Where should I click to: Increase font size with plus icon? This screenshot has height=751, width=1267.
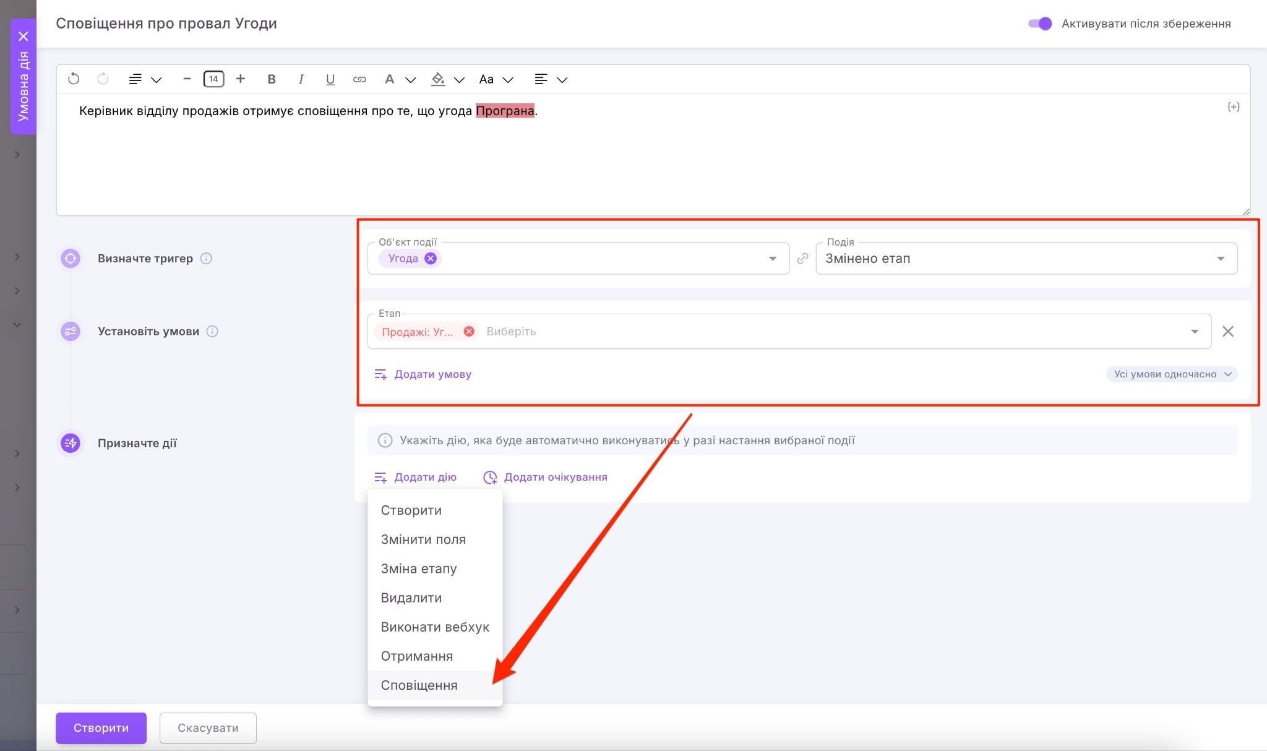coord(241,79)
